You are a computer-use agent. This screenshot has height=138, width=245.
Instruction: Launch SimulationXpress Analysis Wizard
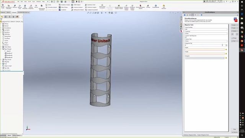tap(119, 7)
